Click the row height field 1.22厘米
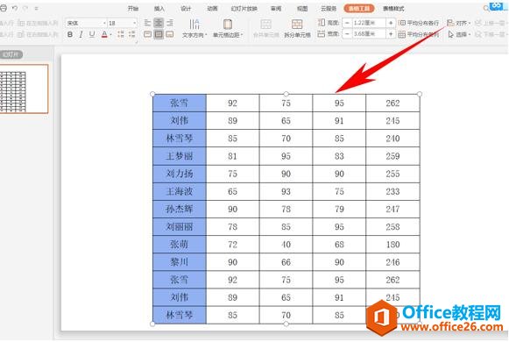The image size is (509, 342). tap(369, 23)
